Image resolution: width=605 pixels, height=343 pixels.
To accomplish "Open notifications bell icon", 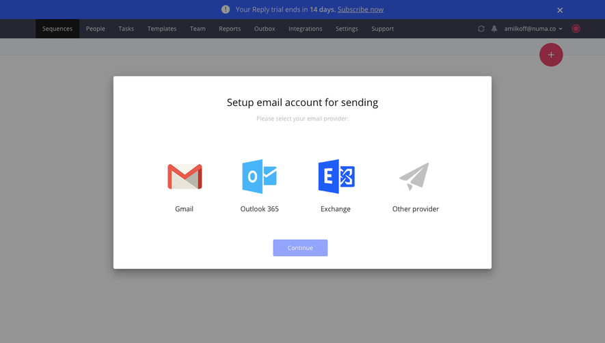I will pos(494,29).
